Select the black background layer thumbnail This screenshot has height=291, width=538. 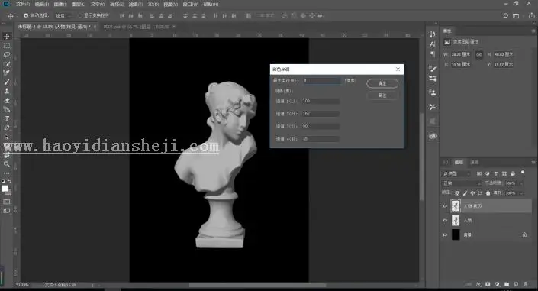tap(456, 235)
